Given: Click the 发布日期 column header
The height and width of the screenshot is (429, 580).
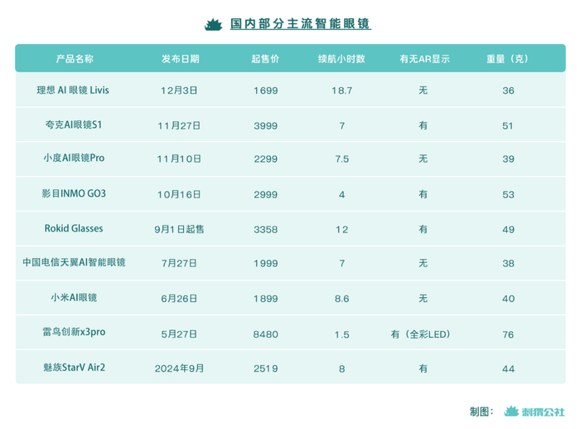Looking at the screenshot, I should [180, 59].
